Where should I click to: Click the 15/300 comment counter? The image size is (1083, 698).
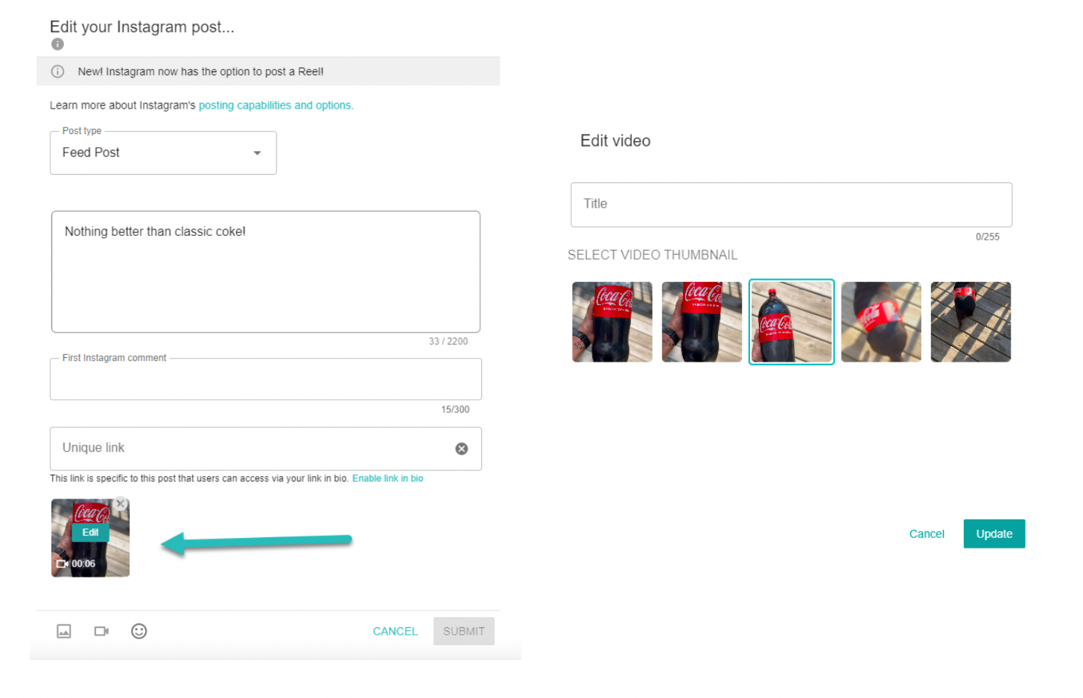(455, 409)
